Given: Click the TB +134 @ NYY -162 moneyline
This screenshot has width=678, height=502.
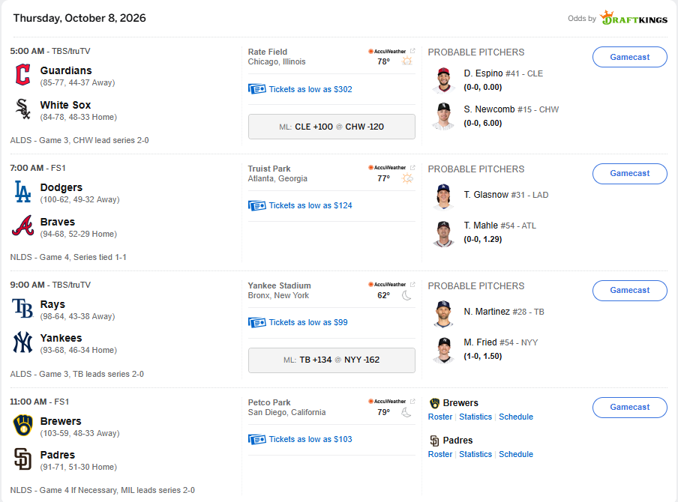Looking at the screenshot, I should coord(331,360).
